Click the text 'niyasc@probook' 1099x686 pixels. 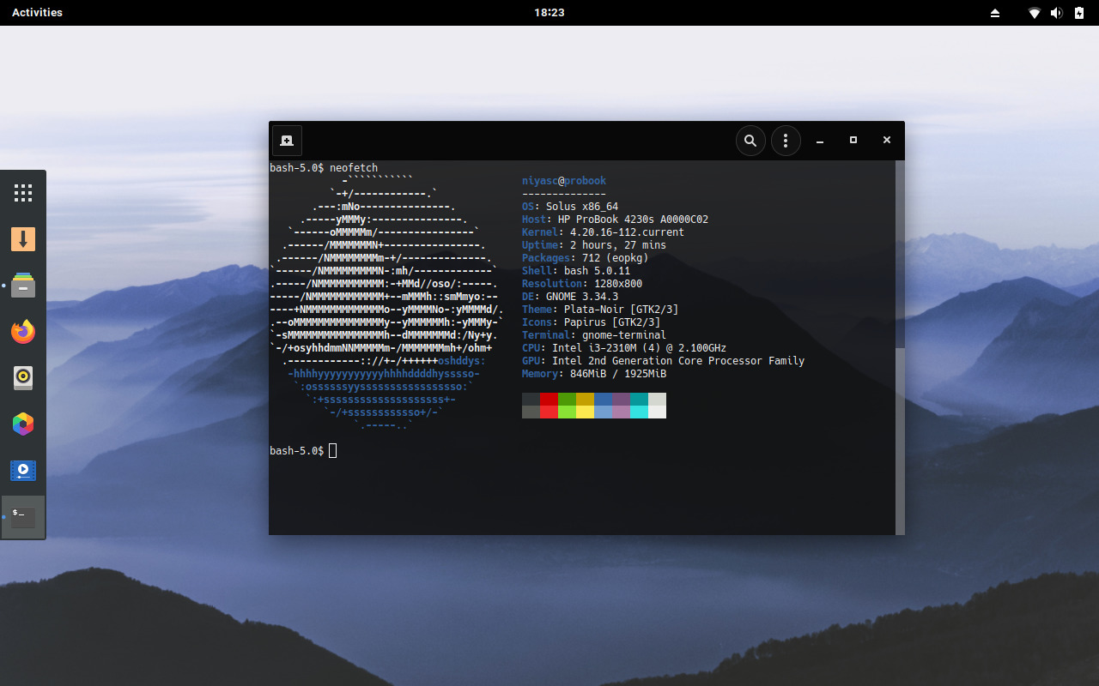[x=564, y=181]
